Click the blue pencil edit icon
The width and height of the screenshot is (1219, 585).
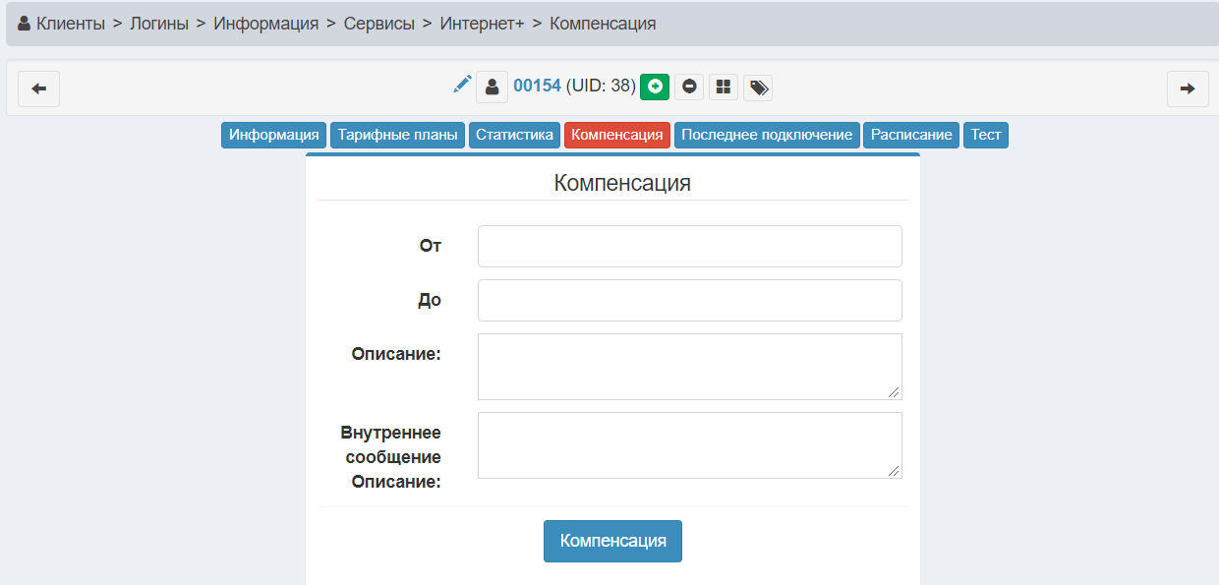point(462,85)
